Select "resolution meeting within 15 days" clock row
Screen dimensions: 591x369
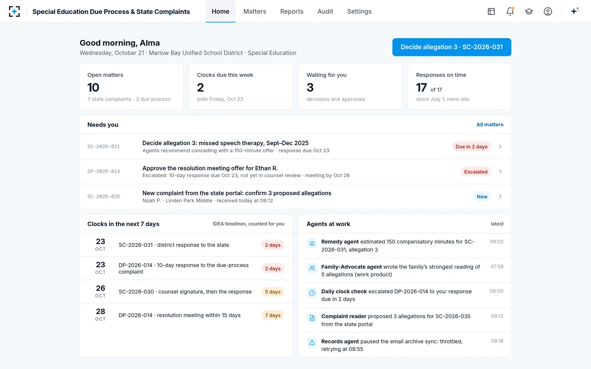tap(186, 315)
